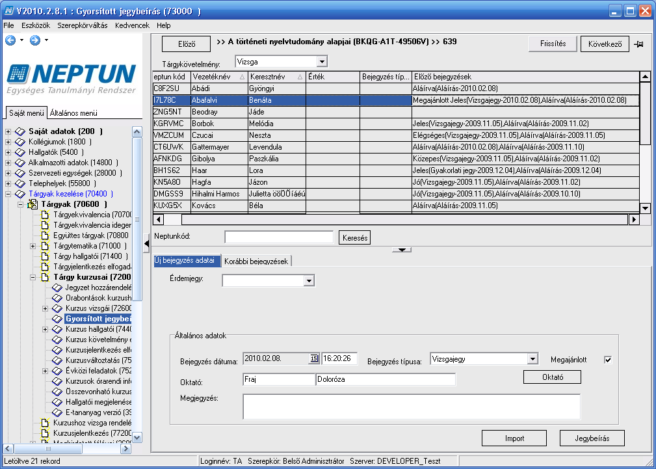
Task: Expand the Tárgytematika tree node
Action: click(33, 246)
